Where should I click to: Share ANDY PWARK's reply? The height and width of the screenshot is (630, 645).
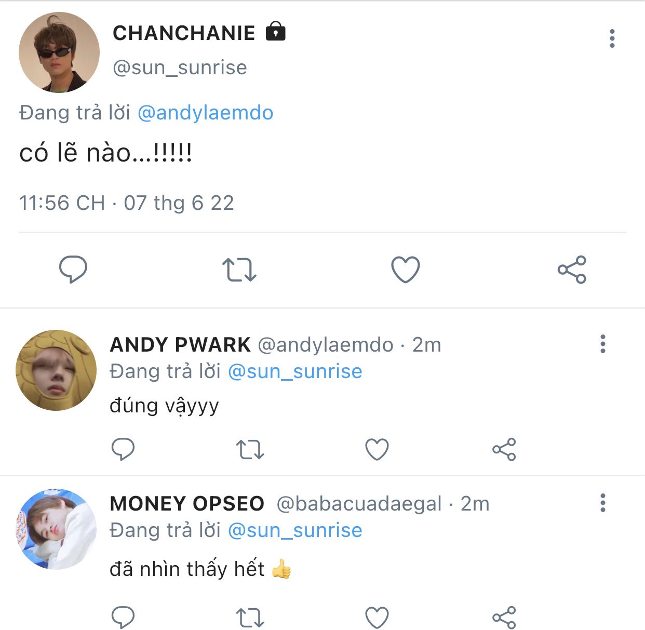[x=504, y=450]
